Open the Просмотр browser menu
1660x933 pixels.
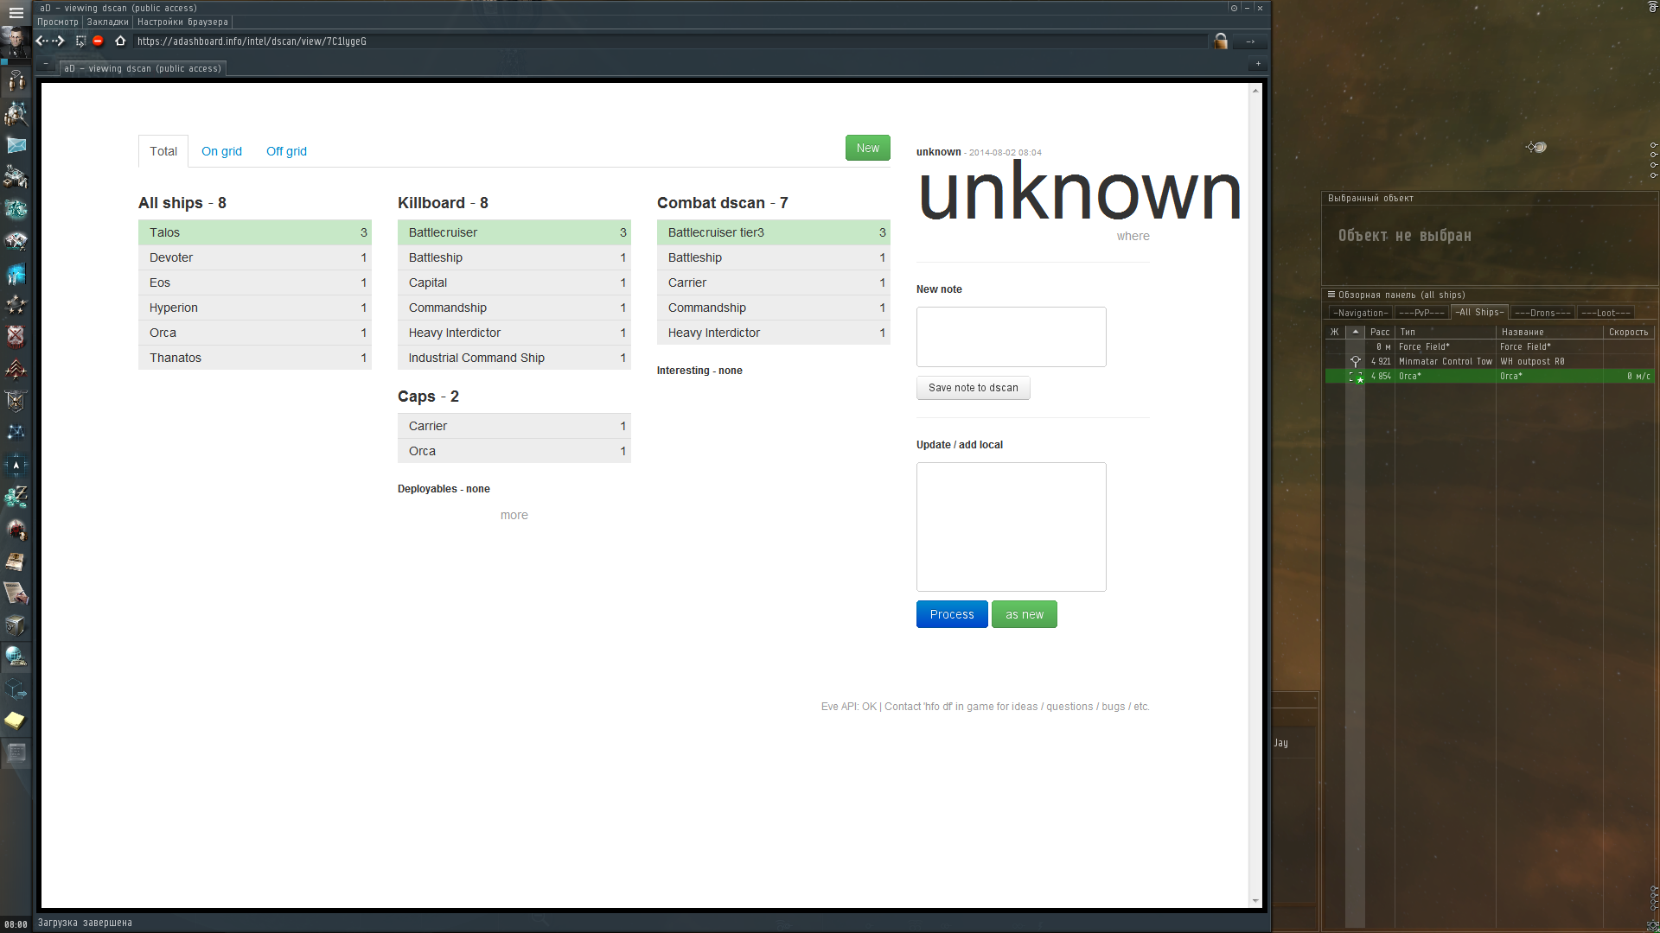tap(58, 22)
